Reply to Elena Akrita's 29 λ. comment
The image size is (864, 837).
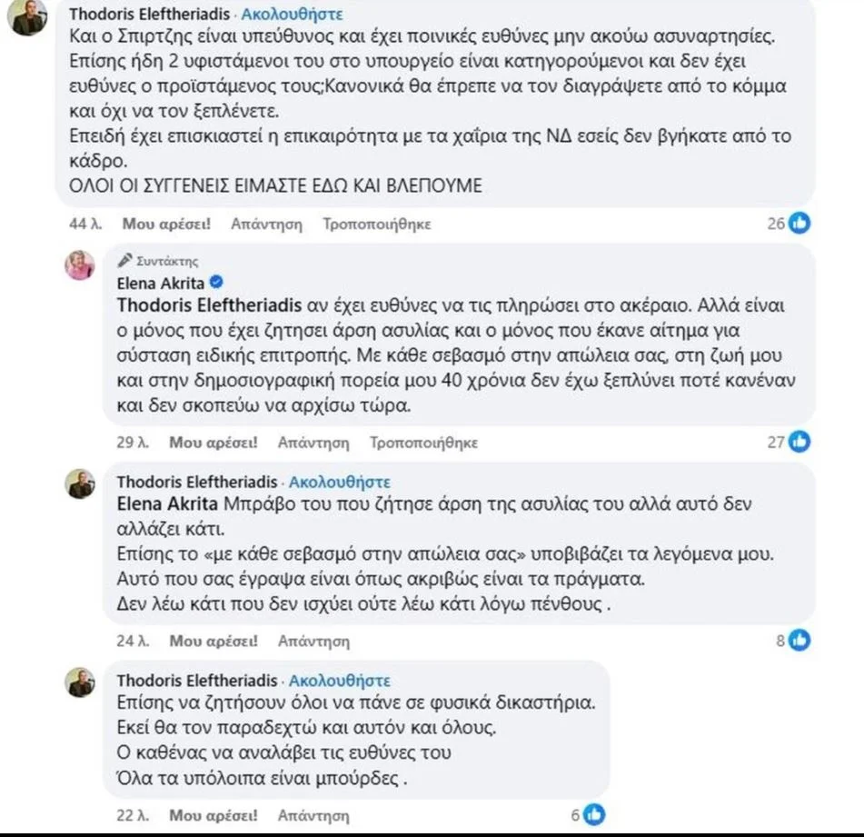[313, 443]
